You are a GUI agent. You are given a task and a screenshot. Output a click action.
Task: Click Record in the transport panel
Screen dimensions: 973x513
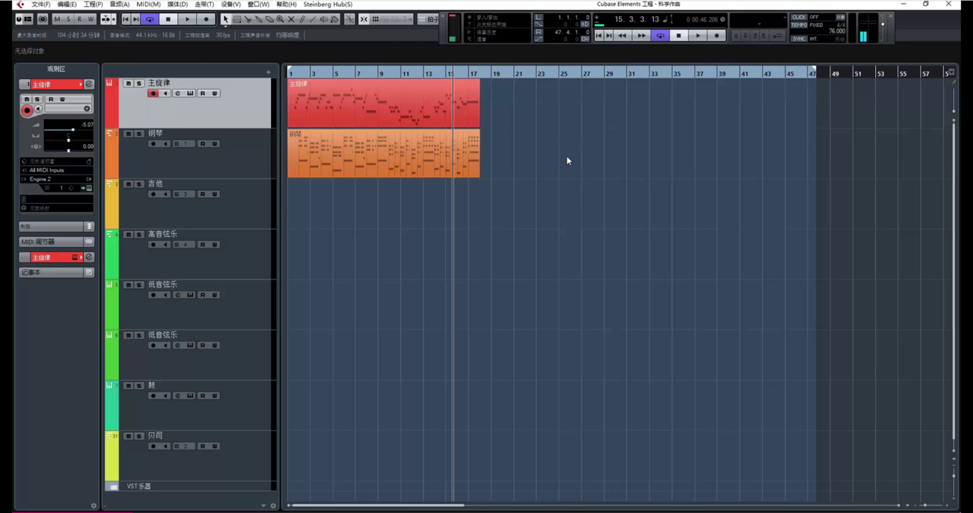(x=717, y=35)
